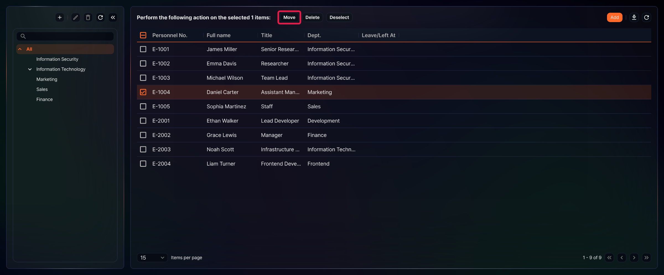The width and height of the screenshot is (664, 275).
Task: Check the E-2001 Ethan Walker checkbox
Action: coord(143,121)
